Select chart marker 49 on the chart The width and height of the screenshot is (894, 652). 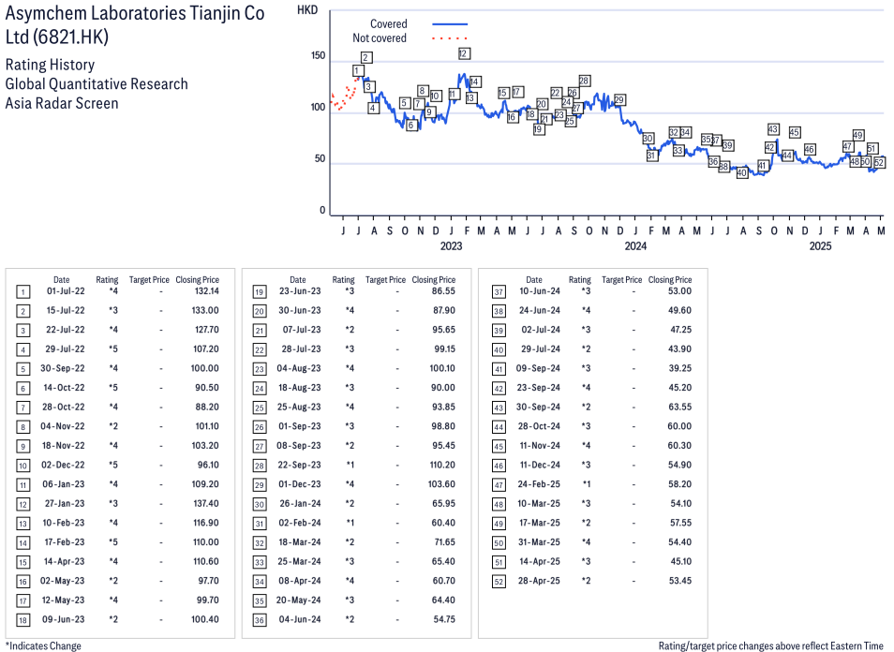[858, 136]
